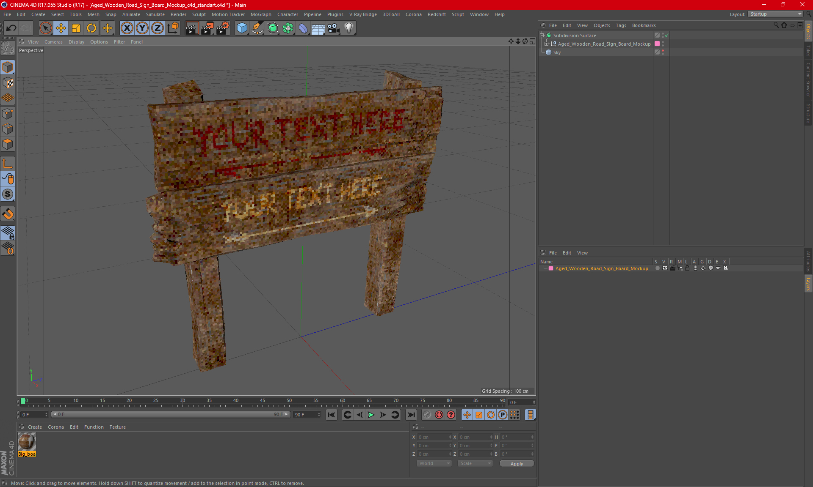Enable Edges mode in left toolbar
The height and width of the screenshot is (487, 813).
click(x=8, y=129)
